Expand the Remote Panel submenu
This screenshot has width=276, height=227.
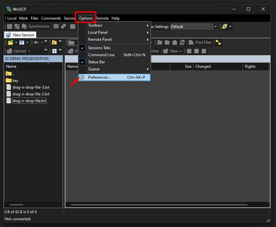point(114,39)
